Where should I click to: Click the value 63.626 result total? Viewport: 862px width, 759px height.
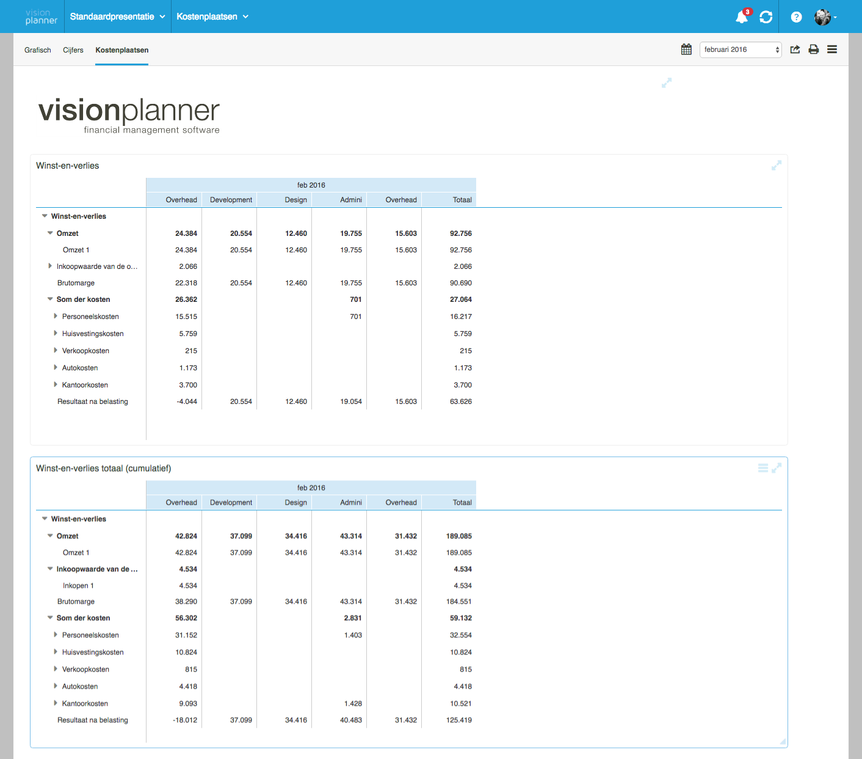(x=461, y=402)
